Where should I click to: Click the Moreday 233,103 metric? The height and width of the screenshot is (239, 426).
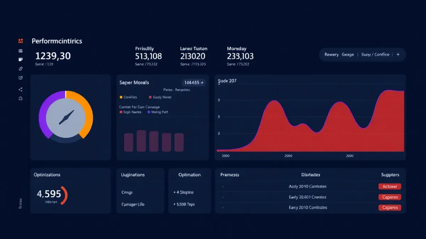pyautogui.click(x=240, y=56)
